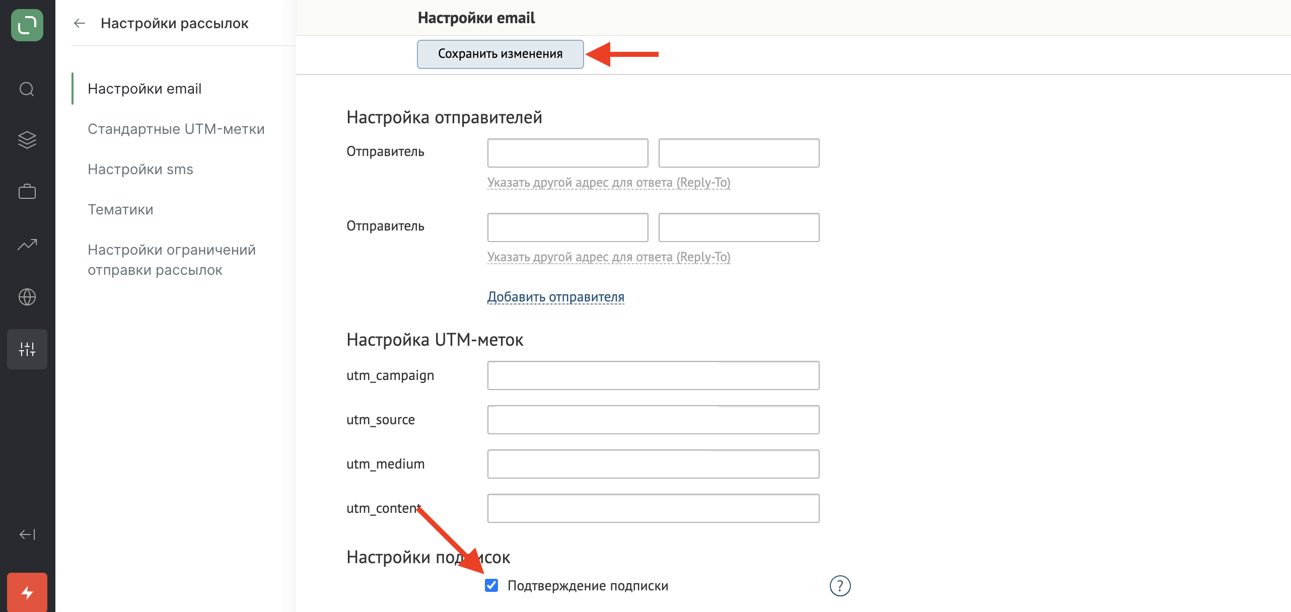Image resolution: width=1291 pixels, height=612 pixels.
Task: Click the utm_content input field
Action: pos(654,508)
